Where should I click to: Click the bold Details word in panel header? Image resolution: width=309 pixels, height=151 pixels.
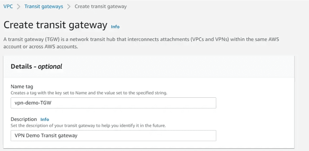[21, 66]
